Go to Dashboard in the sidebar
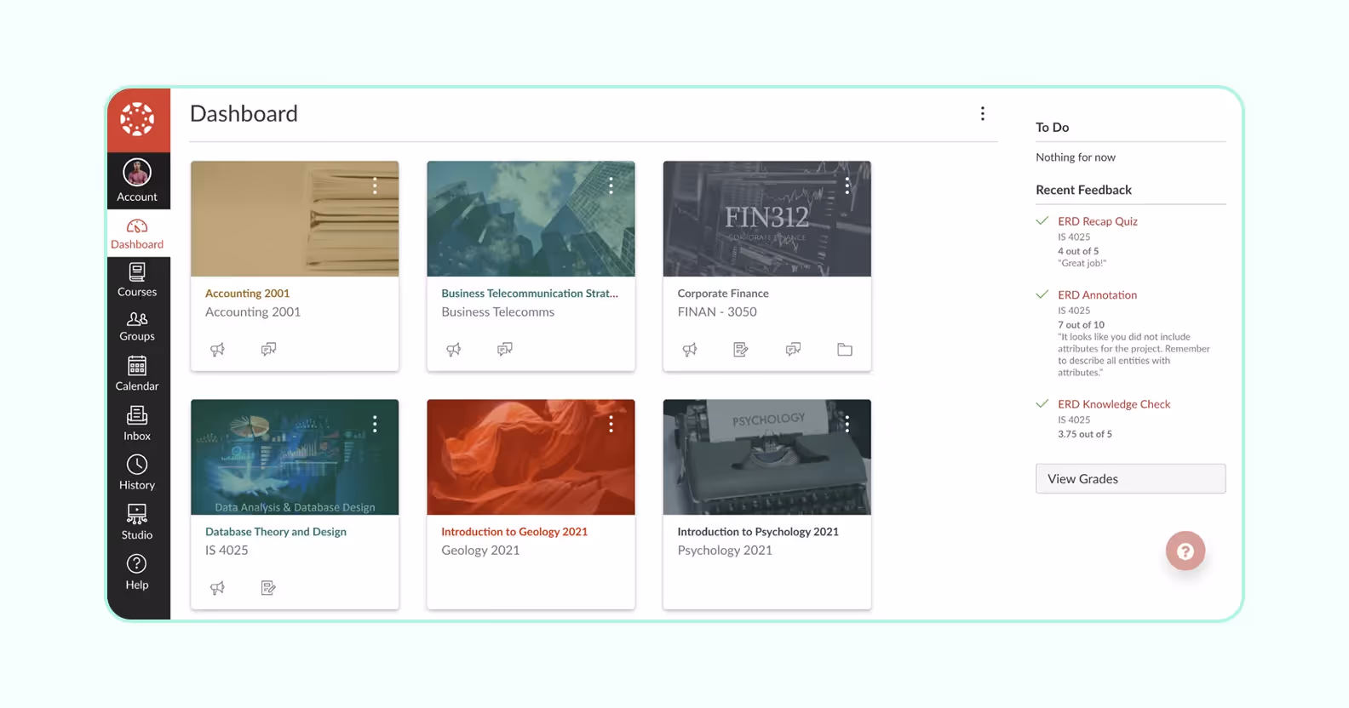The image size is (1349, 708). tap(137, 234)
